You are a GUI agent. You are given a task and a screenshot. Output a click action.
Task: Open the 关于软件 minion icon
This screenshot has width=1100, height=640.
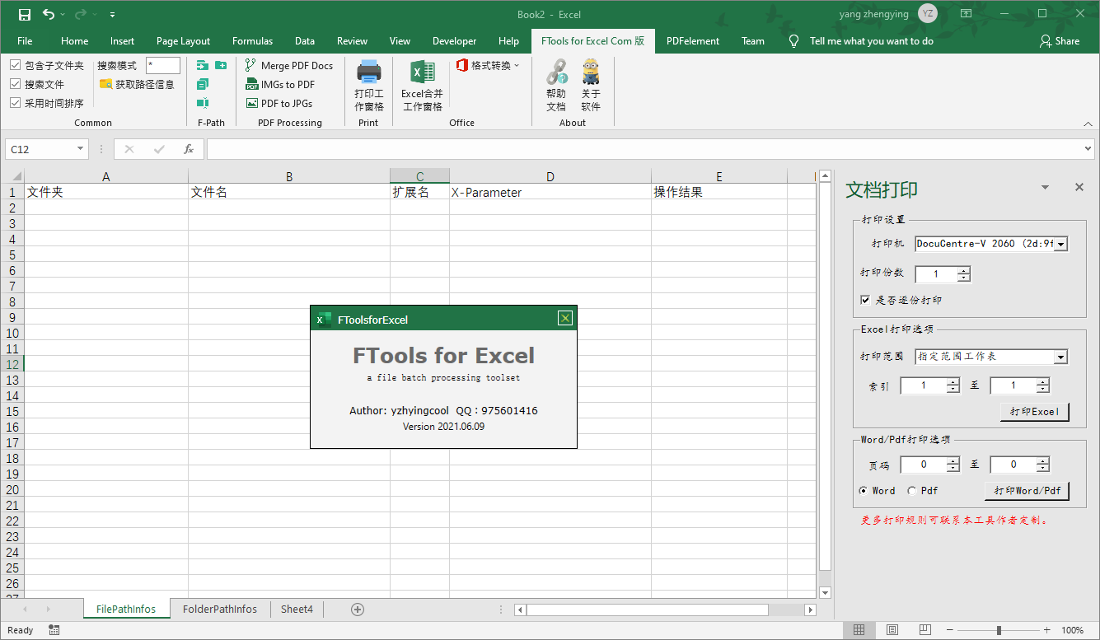pyautogui.click(x=591, y=72)
